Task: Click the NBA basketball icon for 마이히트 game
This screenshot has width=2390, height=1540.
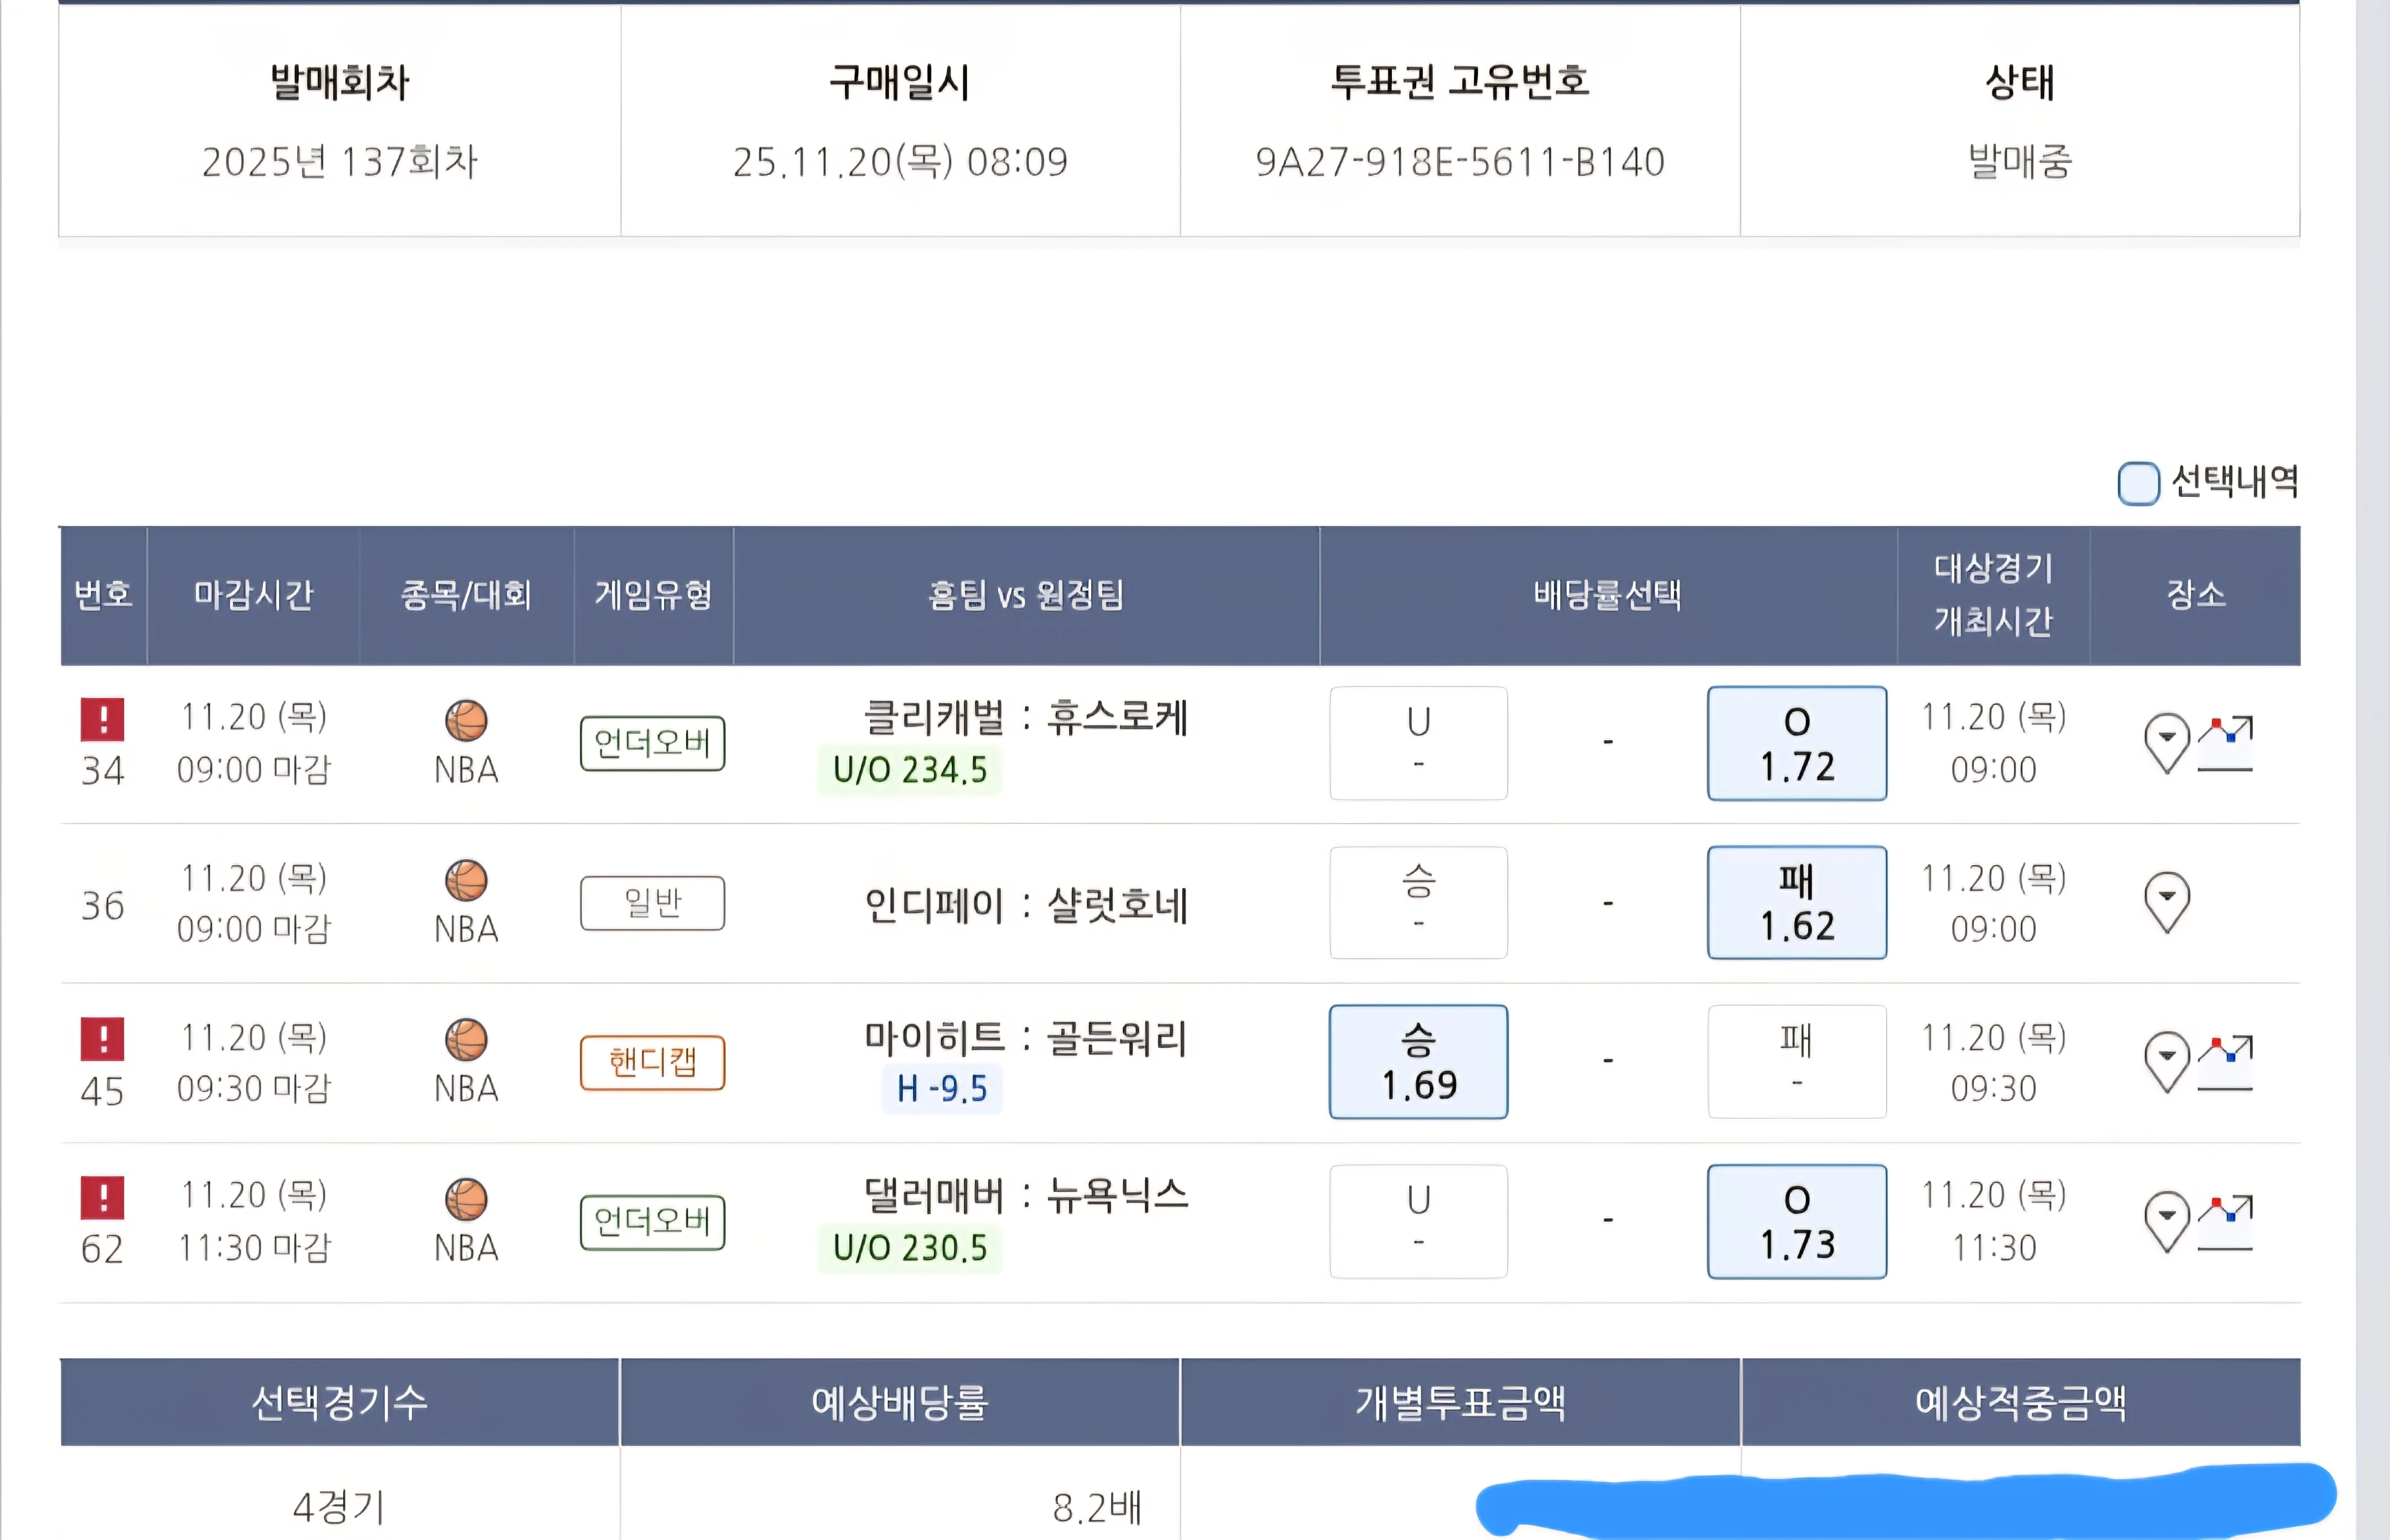Action: pyautogui.click(x=465, y=1040)
